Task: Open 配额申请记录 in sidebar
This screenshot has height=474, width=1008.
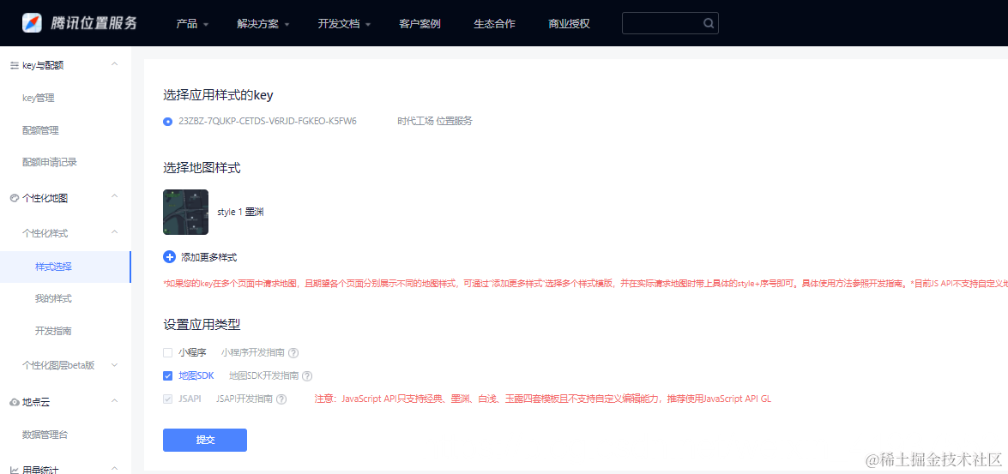Action: [x=50, y=162]
